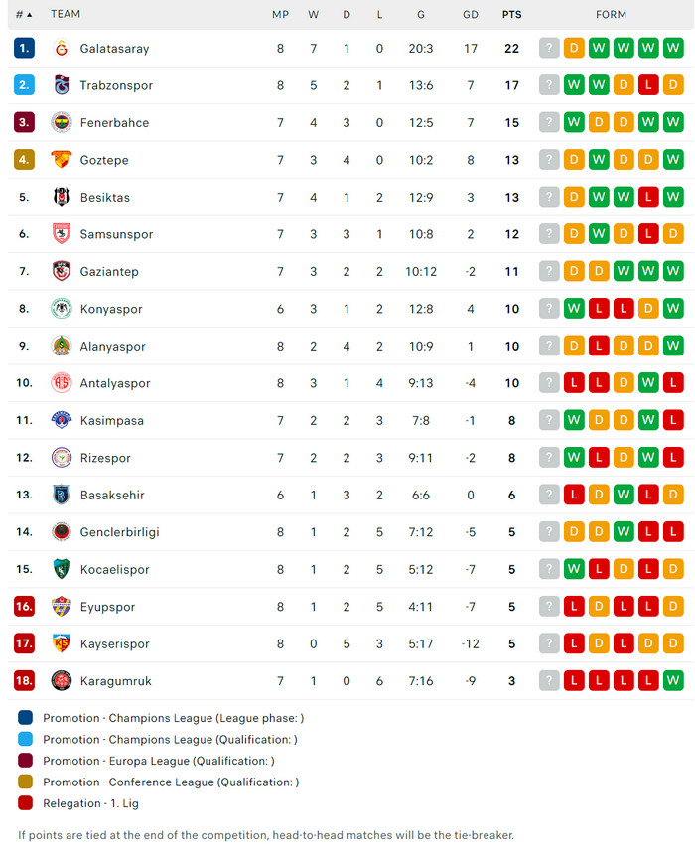The image size is (695, 853).
Task: Click Trabzonspor's red L form badge
Action: click(648, 85)
